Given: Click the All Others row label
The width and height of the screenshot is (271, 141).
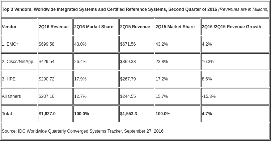Looking at the screenshot, I should tap(19, 96).
